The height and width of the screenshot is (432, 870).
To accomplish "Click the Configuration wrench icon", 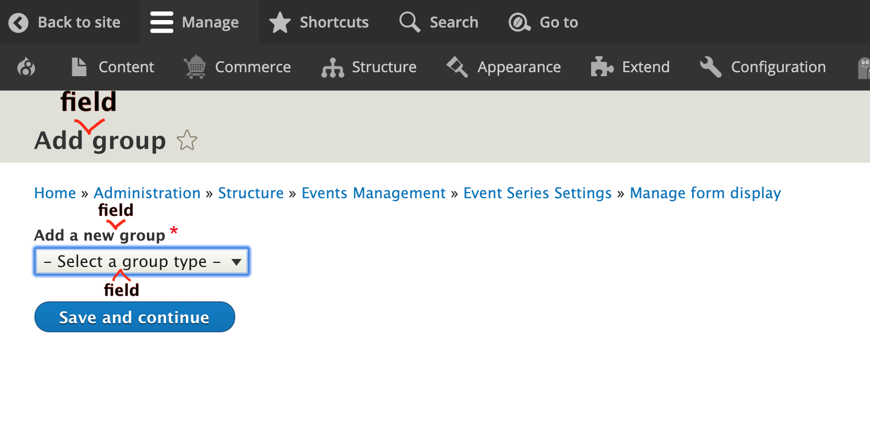I will pos(710,67).
